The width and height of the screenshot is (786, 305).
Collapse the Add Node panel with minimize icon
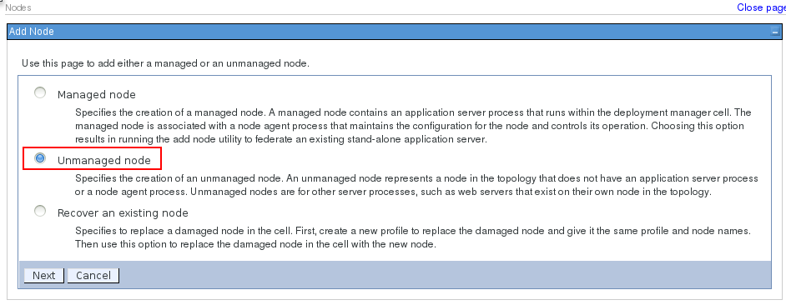[775, 32]
